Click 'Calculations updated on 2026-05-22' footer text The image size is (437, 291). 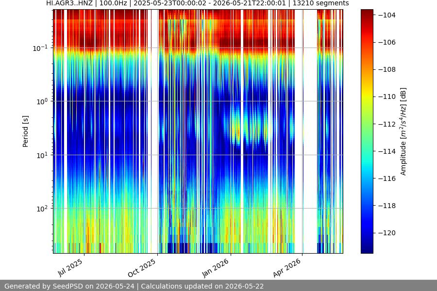coord(202,286)
